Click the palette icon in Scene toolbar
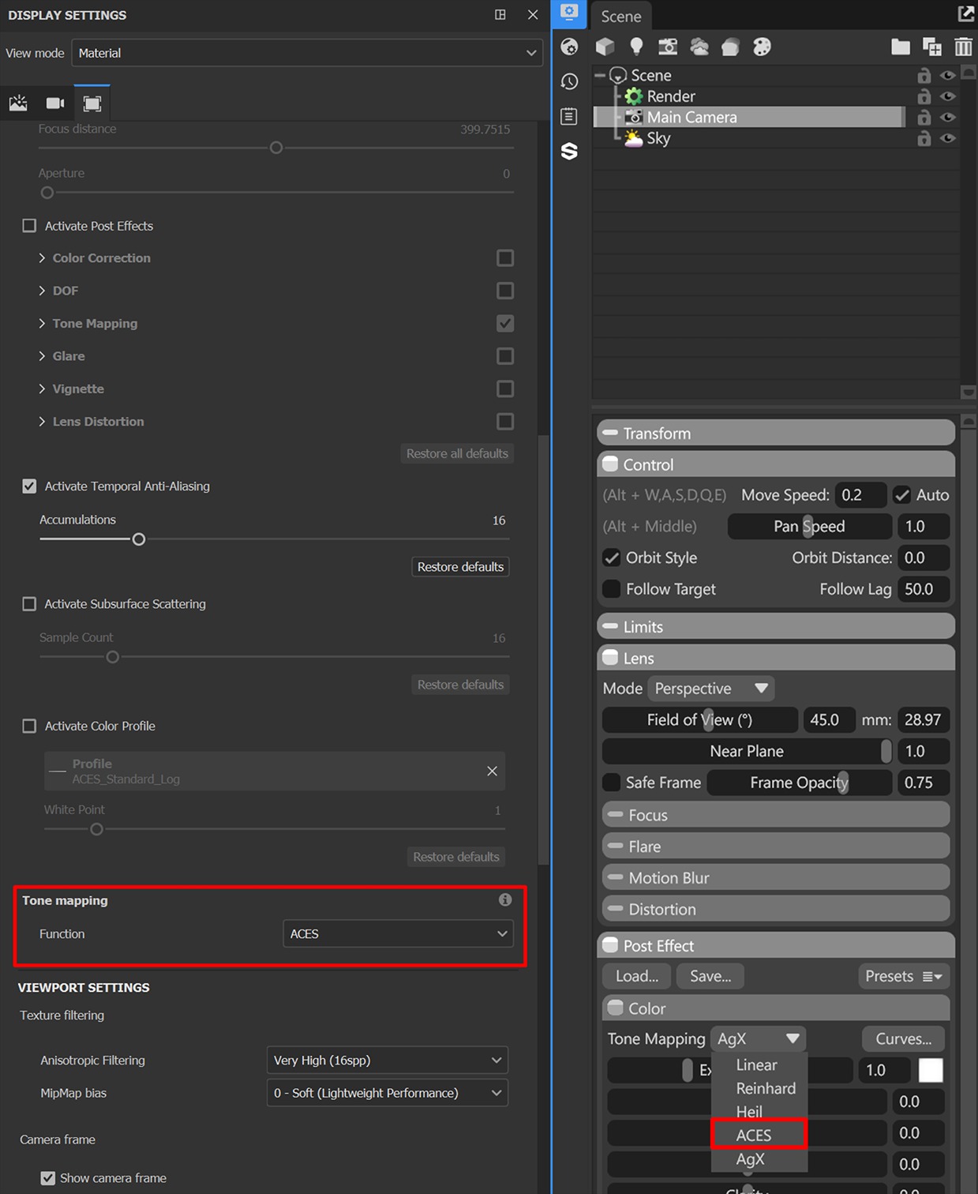This screenshot has width=978, height=1194. point(762,47)
